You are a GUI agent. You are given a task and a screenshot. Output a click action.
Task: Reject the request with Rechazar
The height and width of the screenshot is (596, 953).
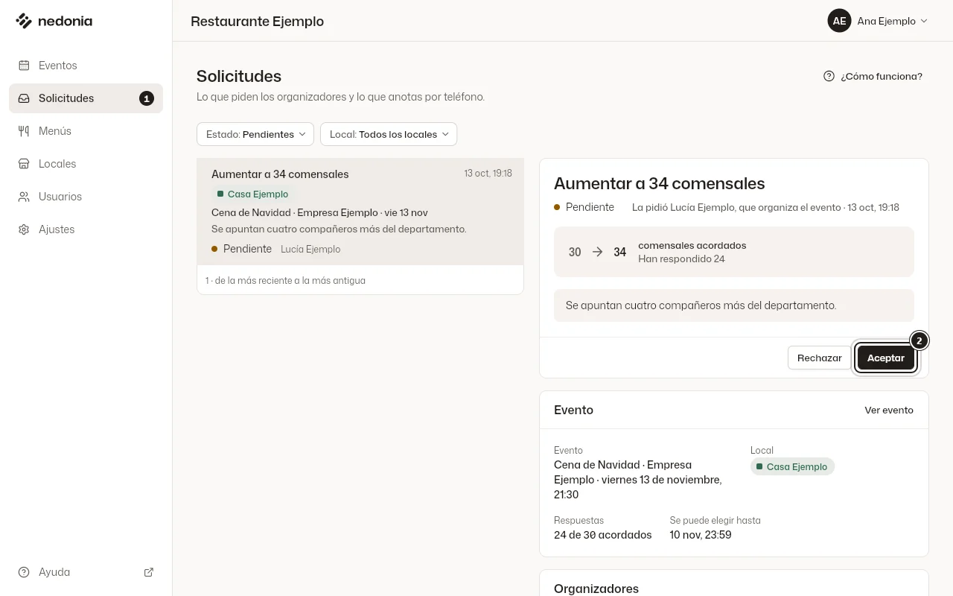coord(819,358)
